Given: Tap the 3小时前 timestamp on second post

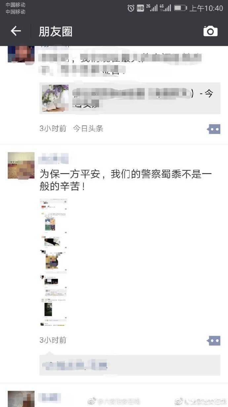Looking at the screenshot, I should pos(53,340).
